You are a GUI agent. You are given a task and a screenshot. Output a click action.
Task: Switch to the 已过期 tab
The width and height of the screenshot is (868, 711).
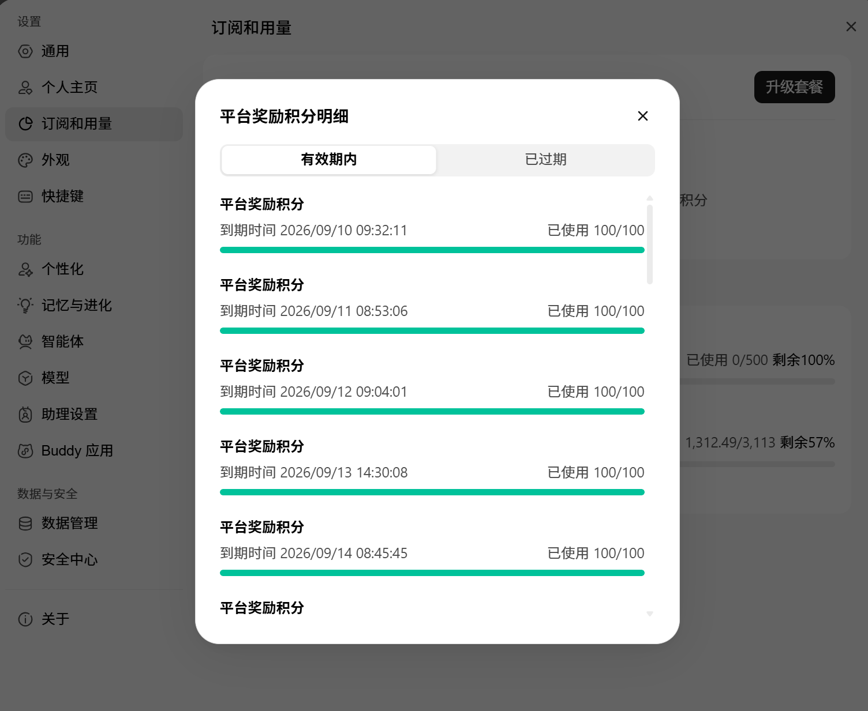click(x=545, y=160)
